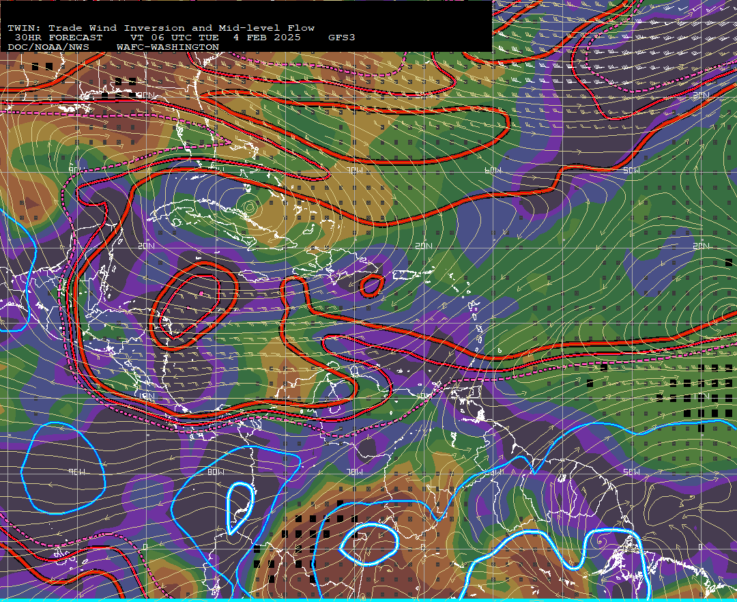The height and width of the screenshot is (602, 737).
Task: Click the "60W" longitude label over the Atlantic
Action: (493, 170)
